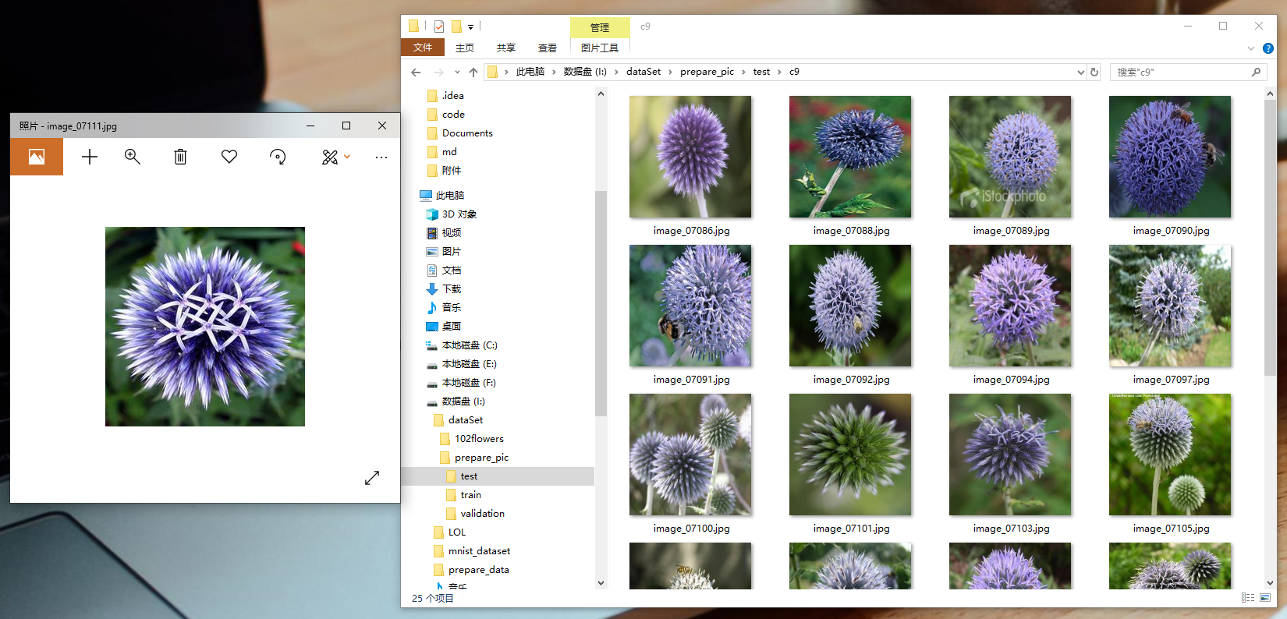Click the 此电脑 breadcrumb segment
Screen dimensions: 1287x619
pyautogui.click(x=530, y=72)
